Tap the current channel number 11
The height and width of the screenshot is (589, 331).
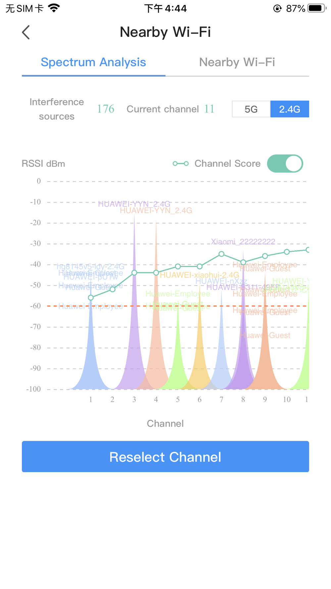tap(209, 109)
